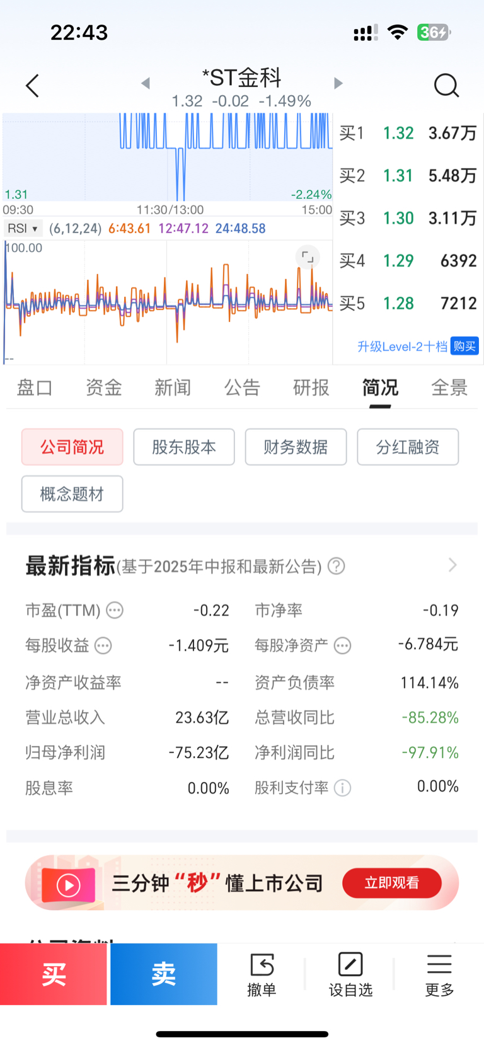The height and width of the screenshot is (1048, 484).
Task: Tap the RSI 6:43.61 reading
Action: pos(130,228)
